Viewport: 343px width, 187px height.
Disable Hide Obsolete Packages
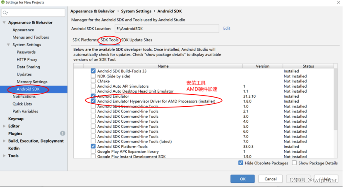(241, 163)
